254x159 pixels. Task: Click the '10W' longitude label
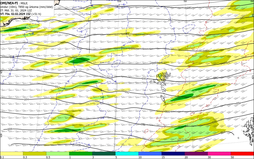tap(119, 1)
